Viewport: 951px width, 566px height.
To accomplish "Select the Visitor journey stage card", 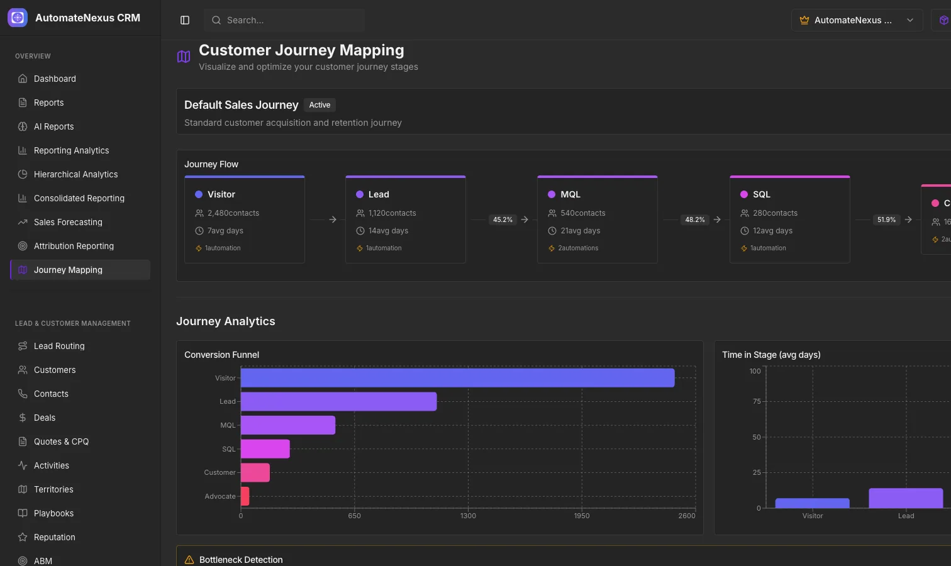I will tap(245, 219).
